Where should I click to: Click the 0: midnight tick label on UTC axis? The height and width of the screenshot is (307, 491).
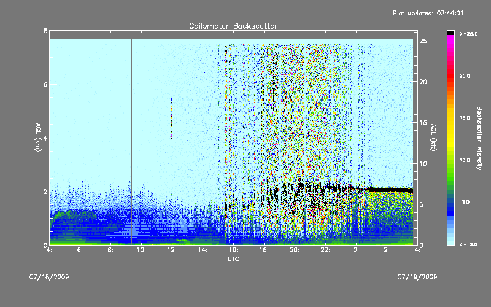[x=356, y=250]
